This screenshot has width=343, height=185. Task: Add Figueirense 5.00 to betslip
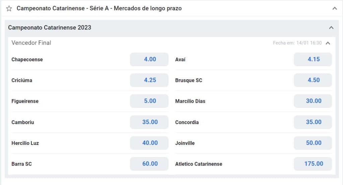coord(149,101)
